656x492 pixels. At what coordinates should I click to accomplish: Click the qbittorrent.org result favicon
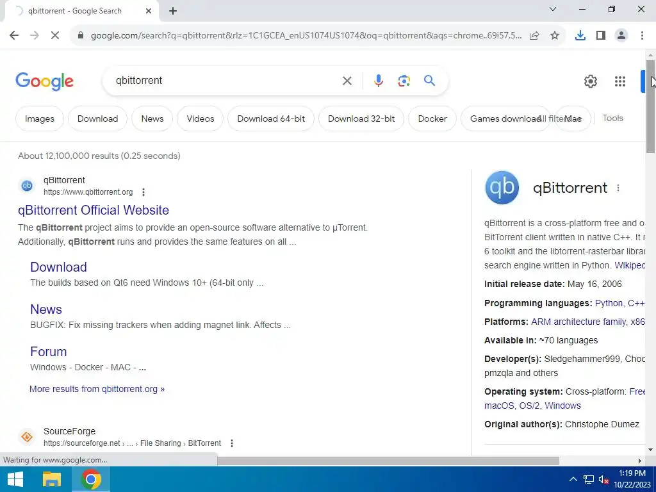click(27, 185)
